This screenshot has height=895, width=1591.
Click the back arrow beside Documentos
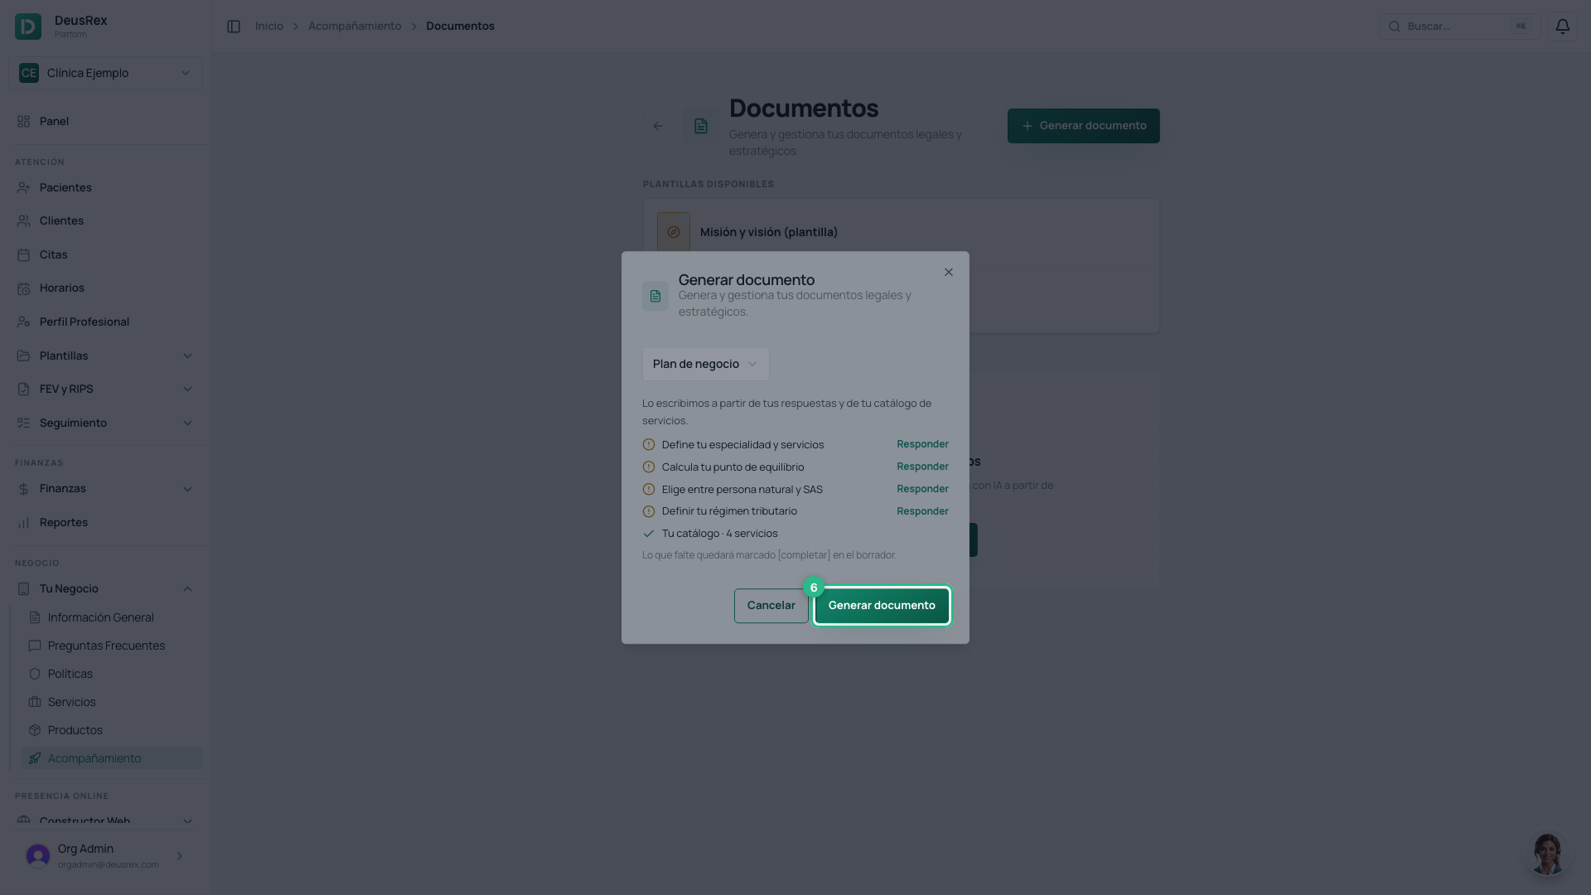point(658,126)
